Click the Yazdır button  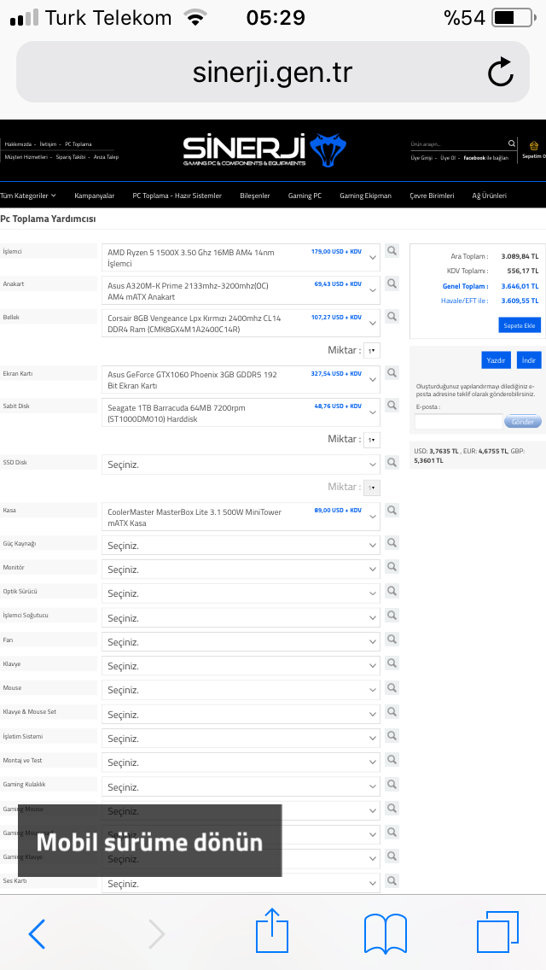point(496,360)
